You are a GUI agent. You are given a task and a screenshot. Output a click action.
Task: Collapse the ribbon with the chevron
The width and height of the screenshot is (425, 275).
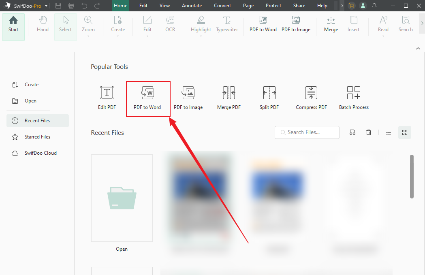coord(418,49)
